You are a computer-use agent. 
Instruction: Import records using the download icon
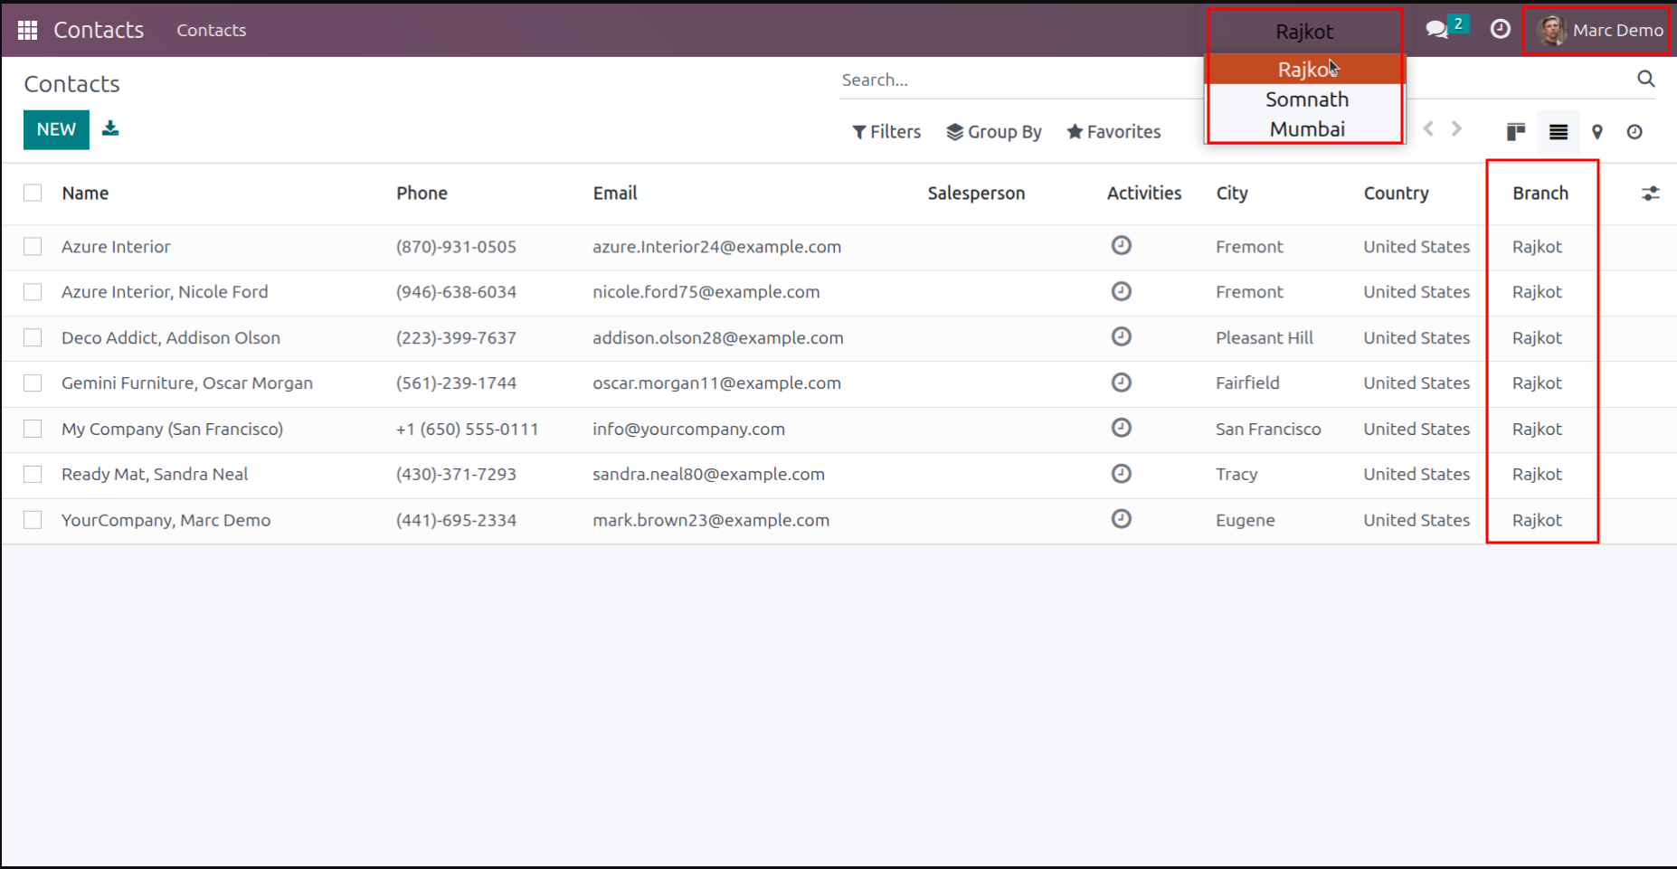110,128
